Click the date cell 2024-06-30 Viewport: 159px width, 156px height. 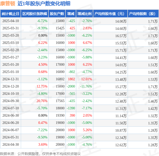point(11,115)
